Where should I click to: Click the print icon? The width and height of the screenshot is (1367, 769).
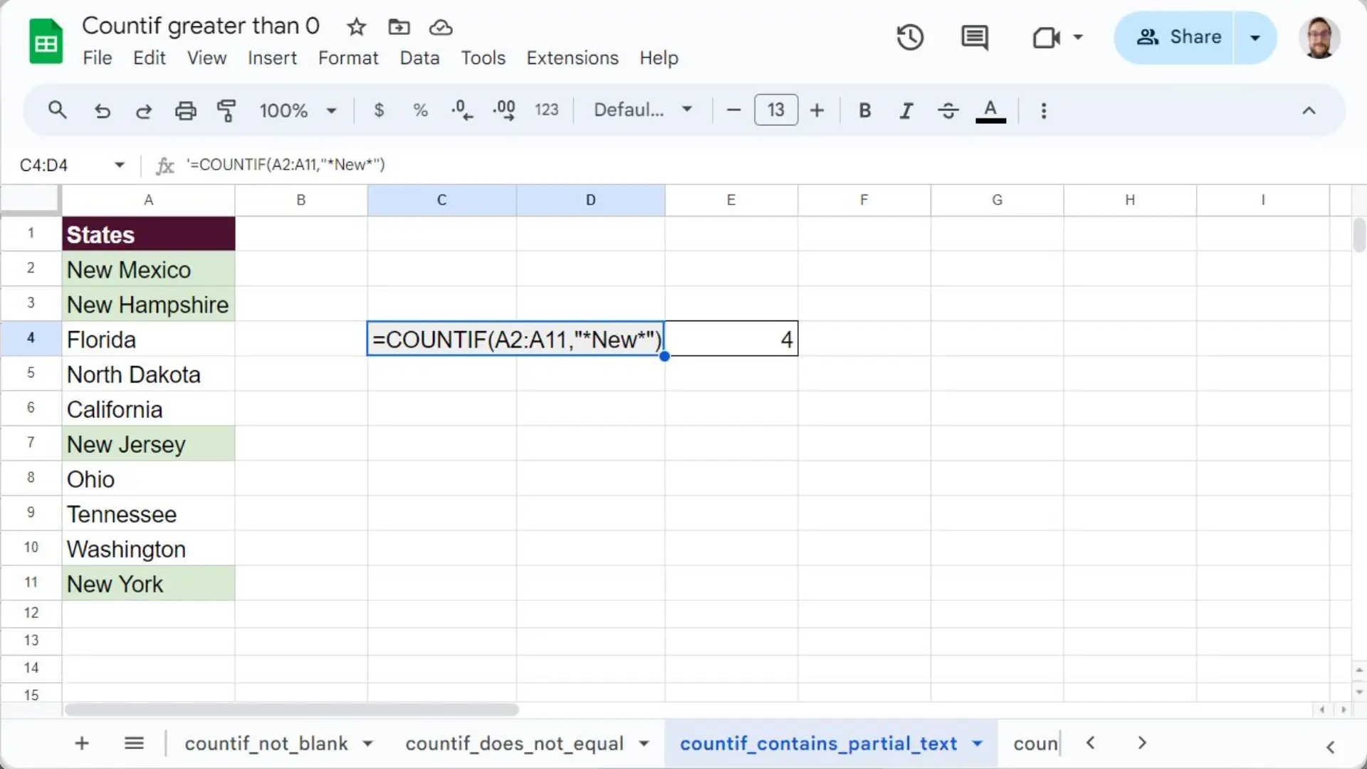click(x=185, y=110)
